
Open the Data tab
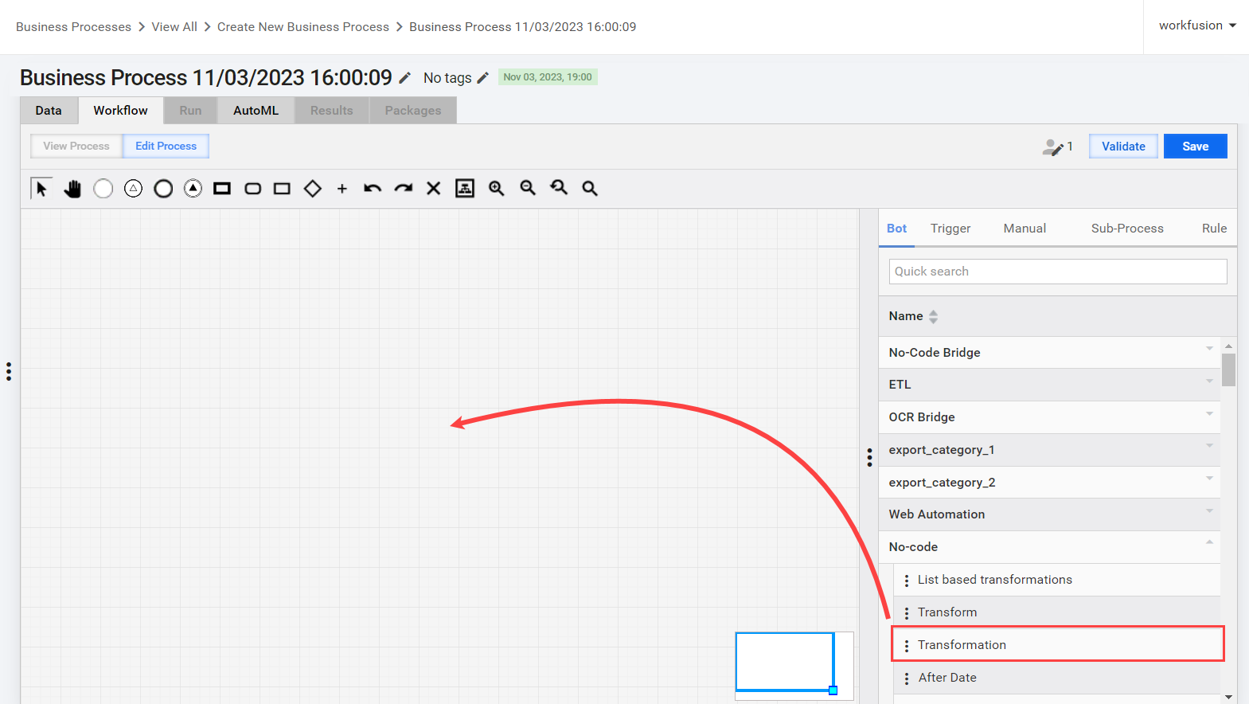pos(49,111)
